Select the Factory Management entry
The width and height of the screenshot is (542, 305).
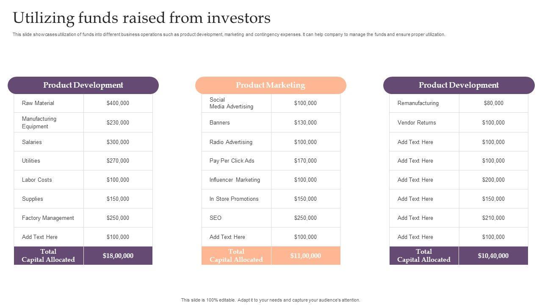[x=48, y=218]
